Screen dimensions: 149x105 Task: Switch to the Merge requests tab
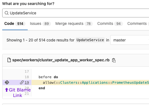point(74,23)
